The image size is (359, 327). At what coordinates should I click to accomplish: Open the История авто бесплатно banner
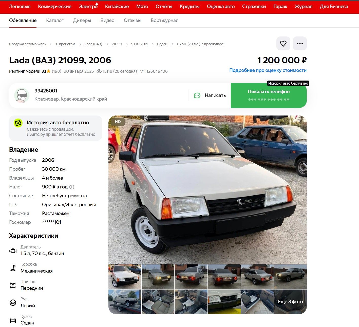click(55, 128)
